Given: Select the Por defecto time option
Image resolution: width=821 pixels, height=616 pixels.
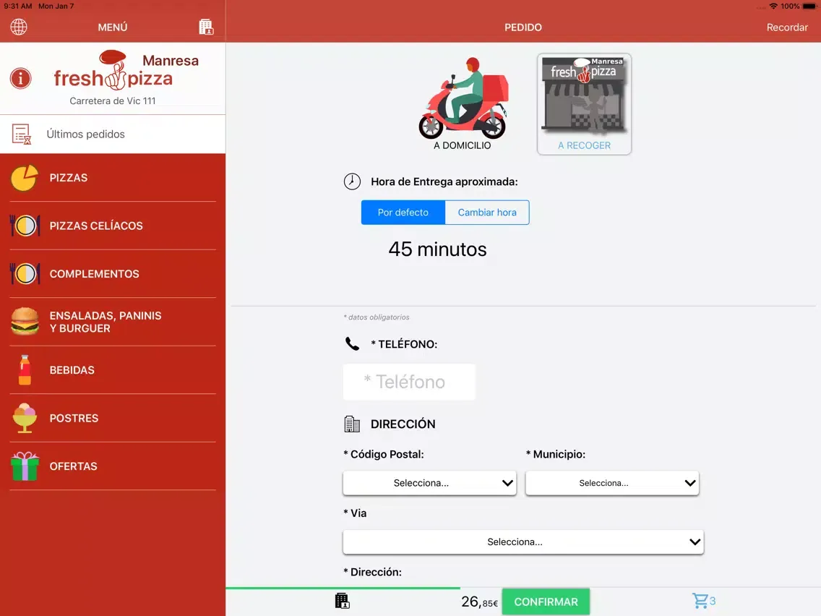Looking at the screenshot, I should click(x=403, y=212).
